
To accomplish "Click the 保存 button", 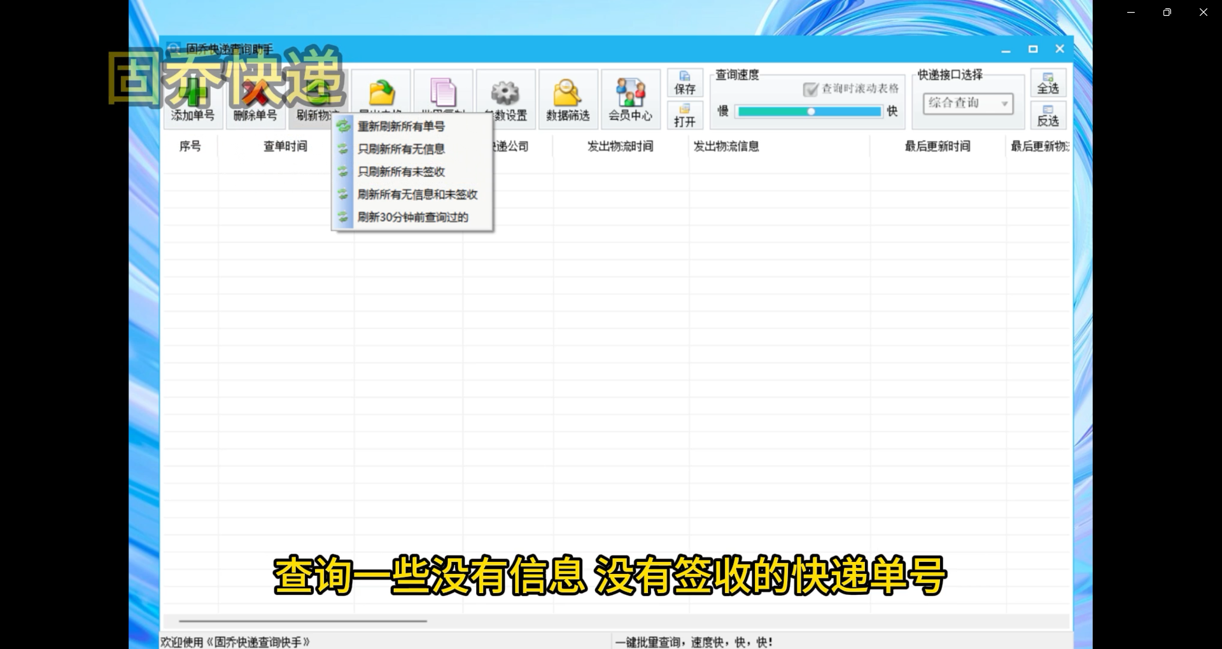I will [685, 83].
